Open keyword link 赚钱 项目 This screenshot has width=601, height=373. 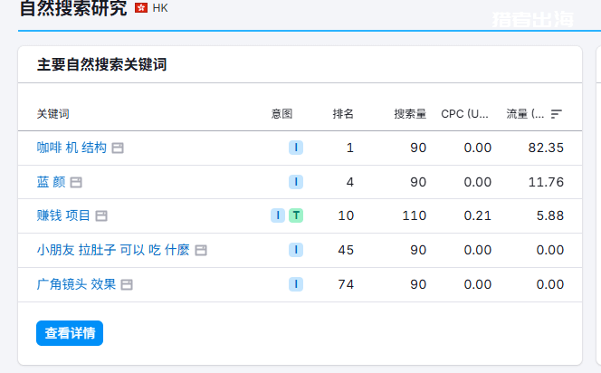pyautogui.click(x=63, y=215)
